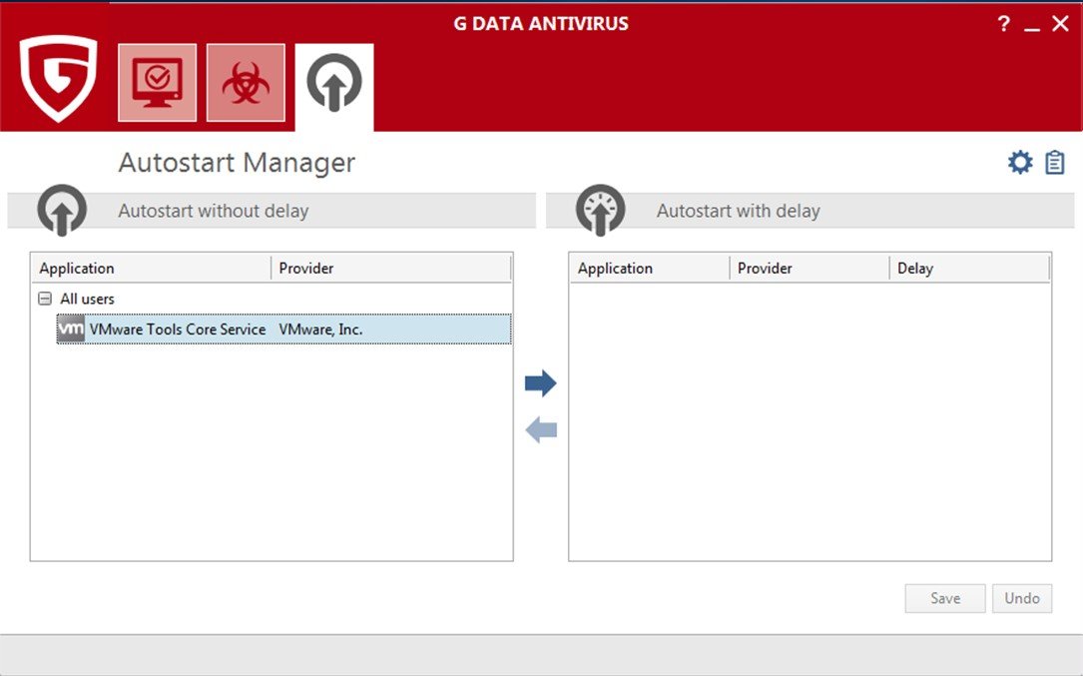Click the Save button
The image size is (1083, 676).
pyautogui.click(x=945, y=598)
